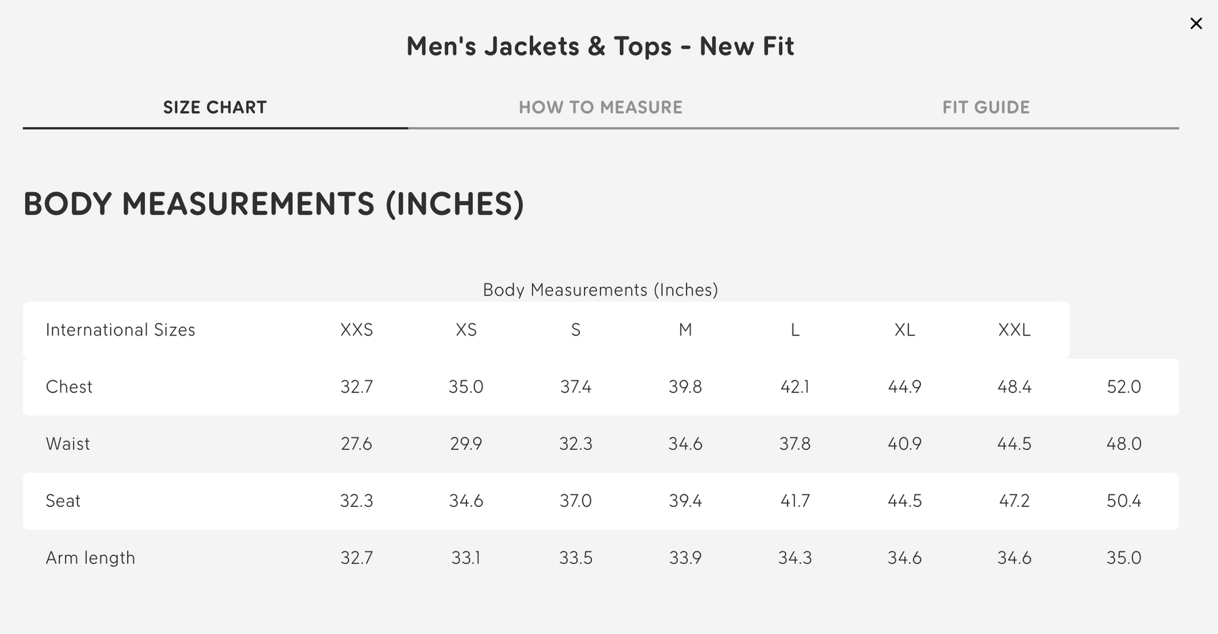Click the 52.0 chest measurement value
The width and height of the screenshot is (1218, 634).
(x=1124, y=386)
